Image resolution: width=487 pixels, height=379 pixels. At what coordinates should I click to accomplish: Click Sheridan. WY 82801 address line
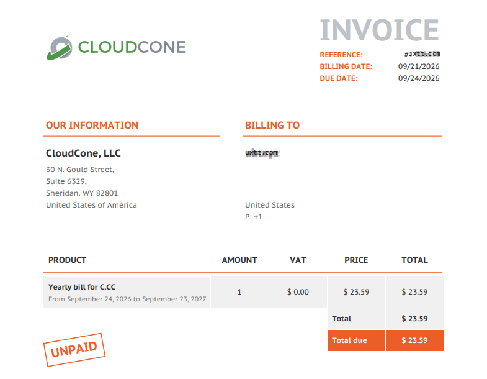(82, 193)
